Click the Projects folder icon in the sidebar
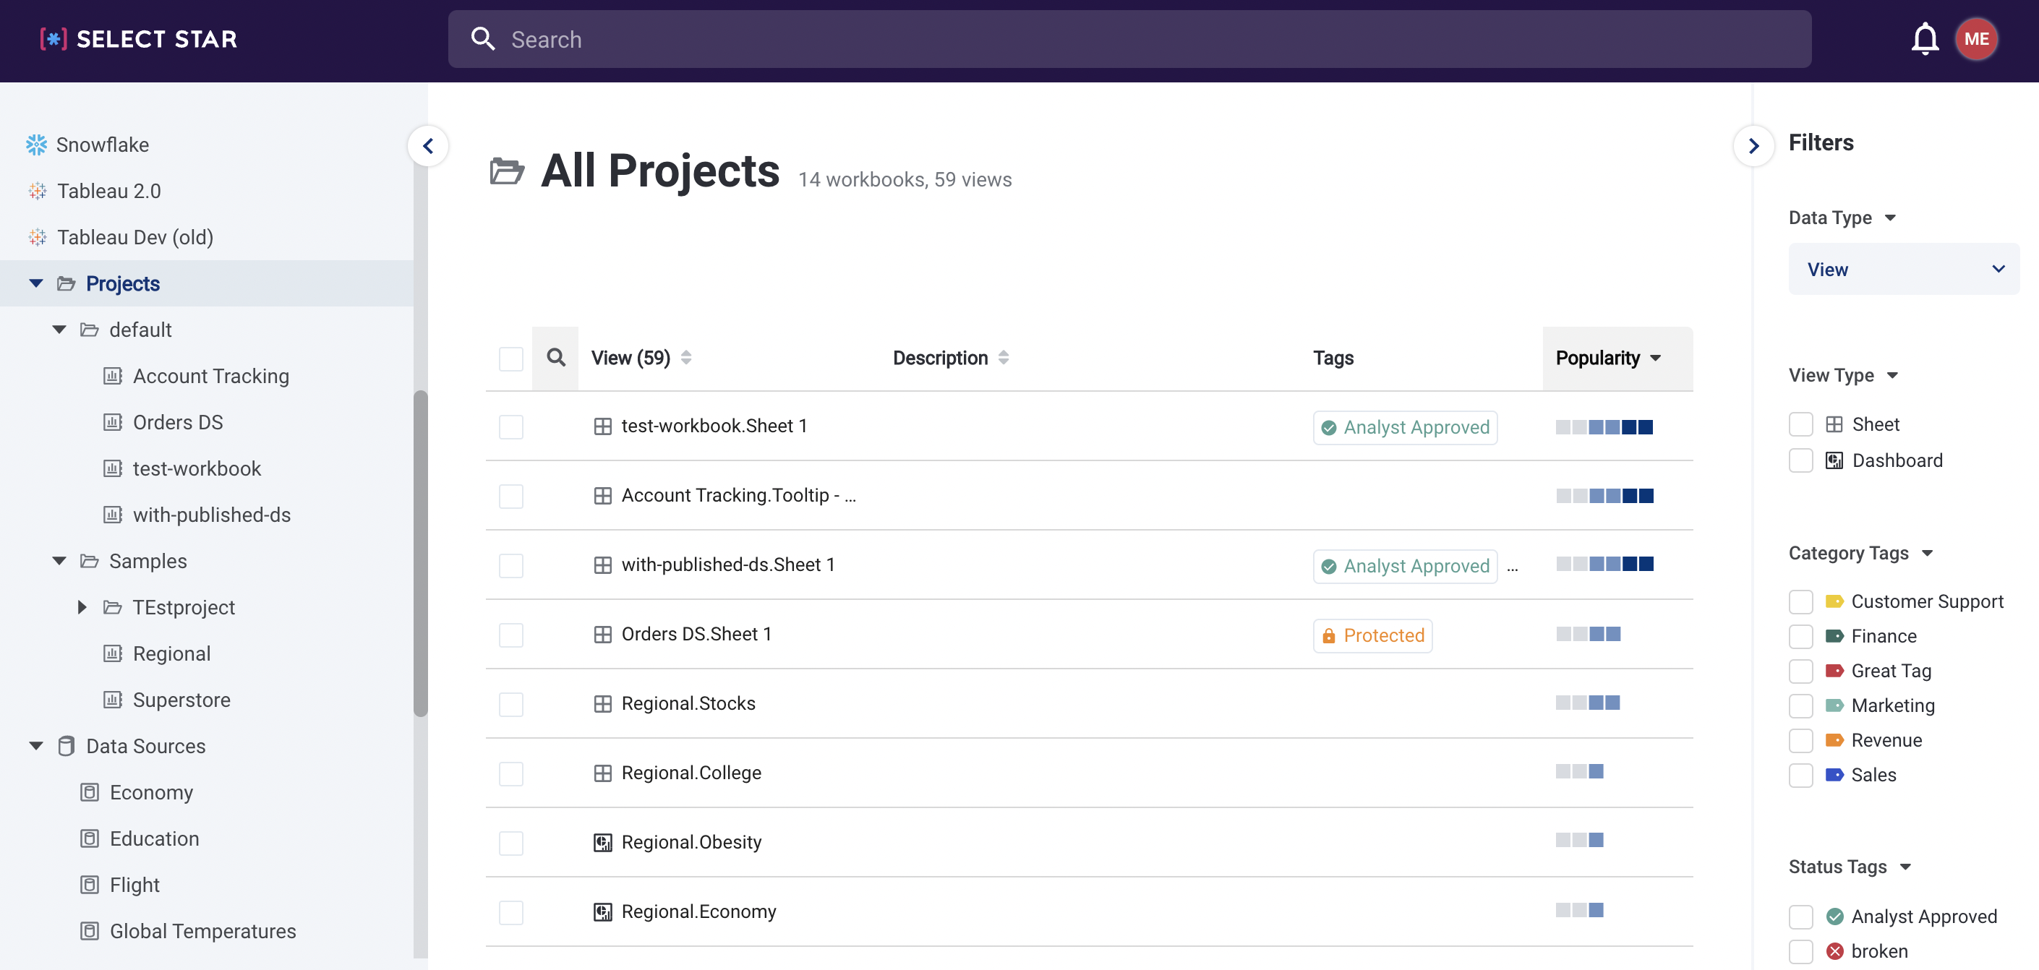Screen dimensions: 2039x970 pyautogui.click(x=67, y=283)
